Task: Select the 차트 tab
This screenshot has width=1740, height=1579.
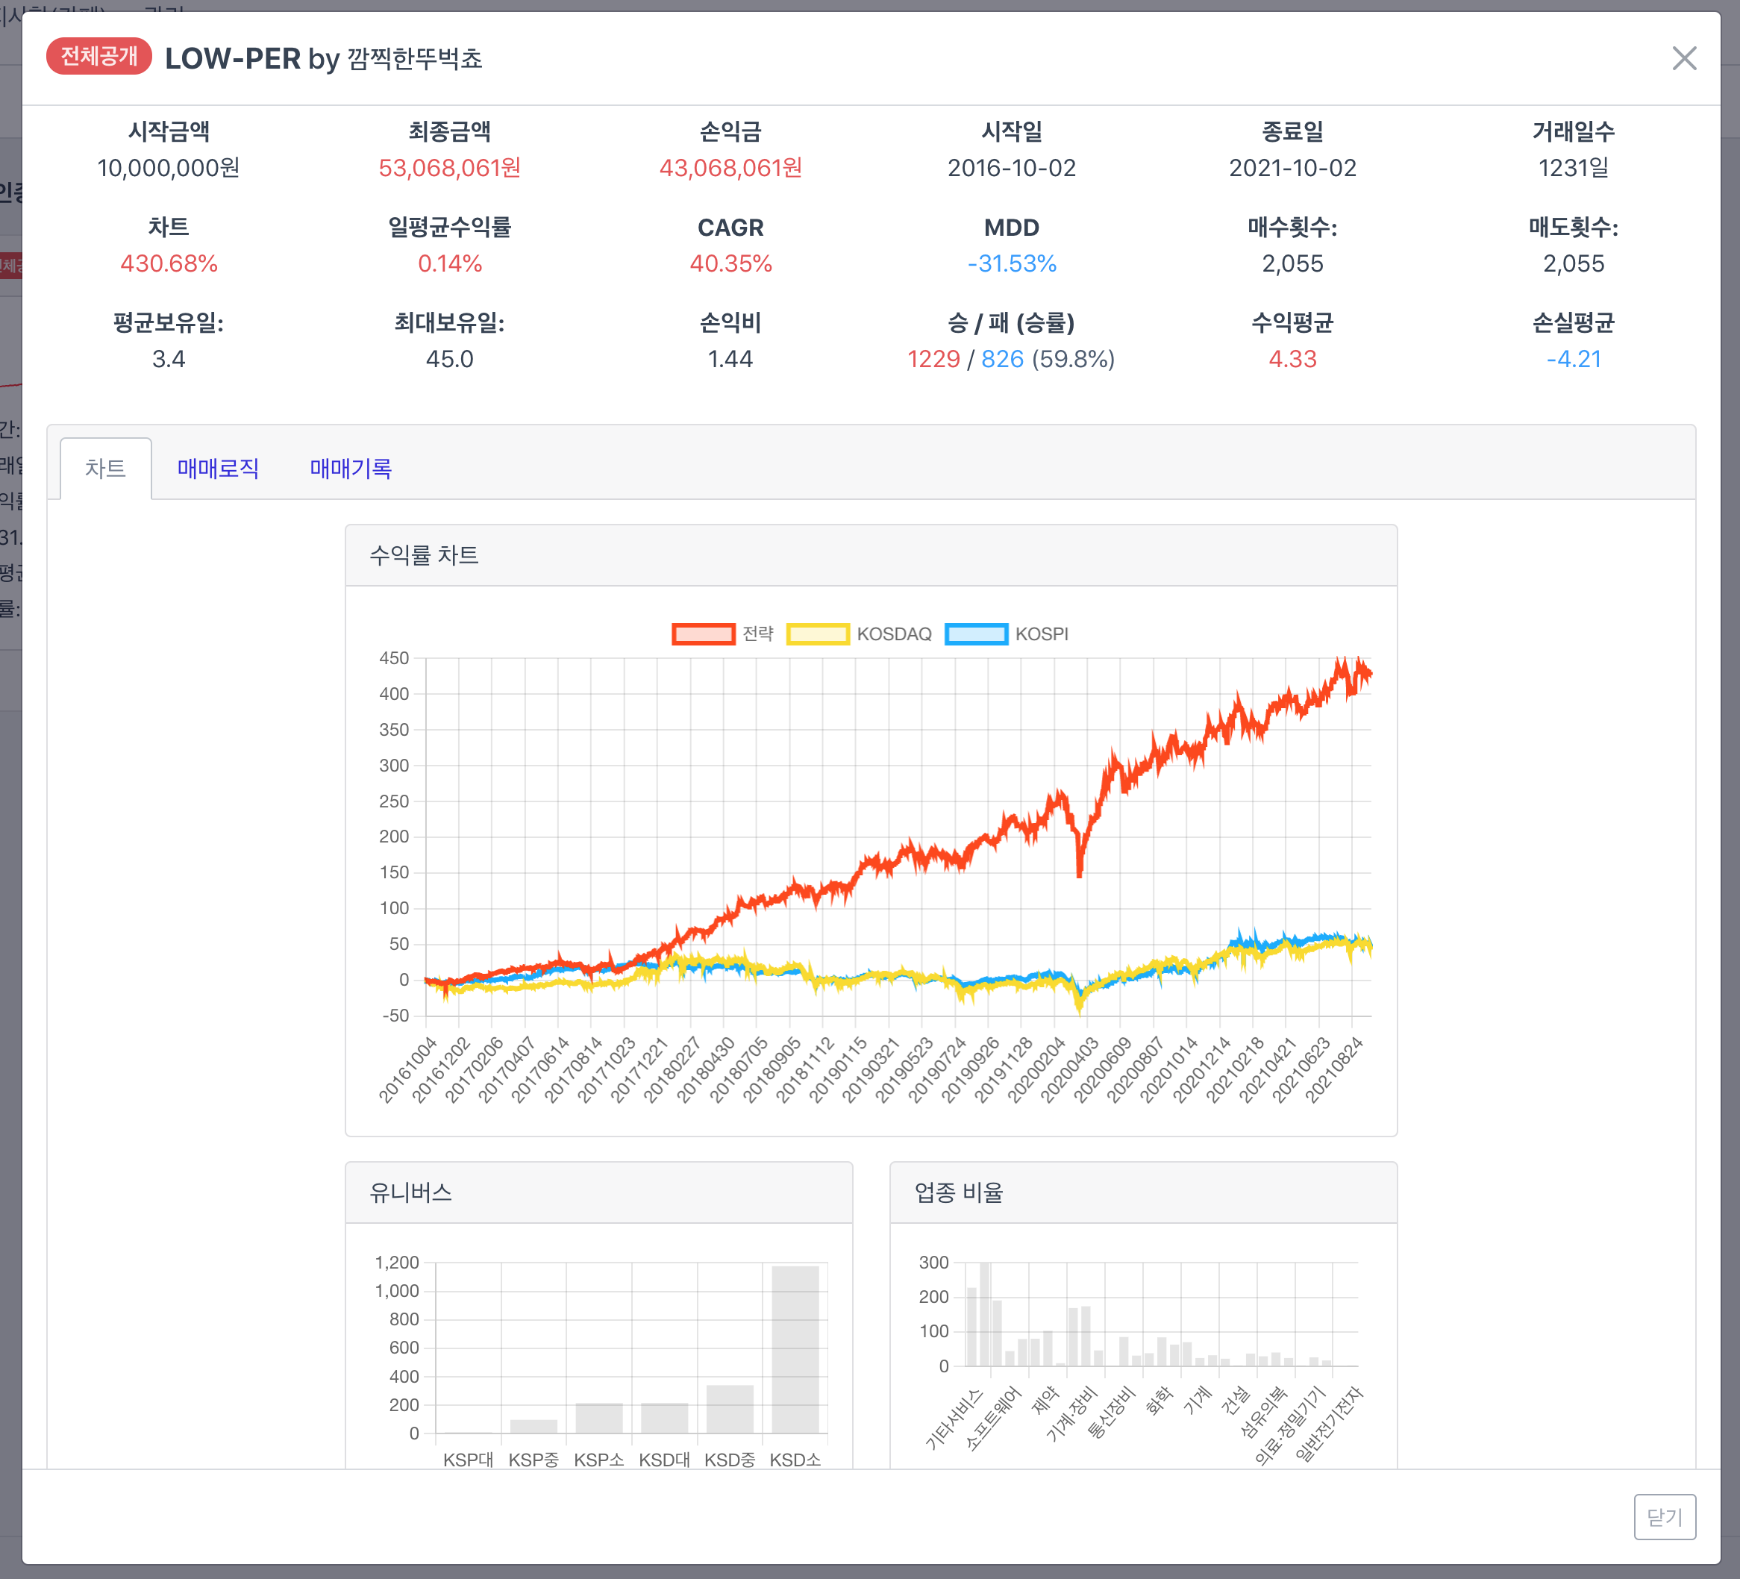Action: click(105, 469)
